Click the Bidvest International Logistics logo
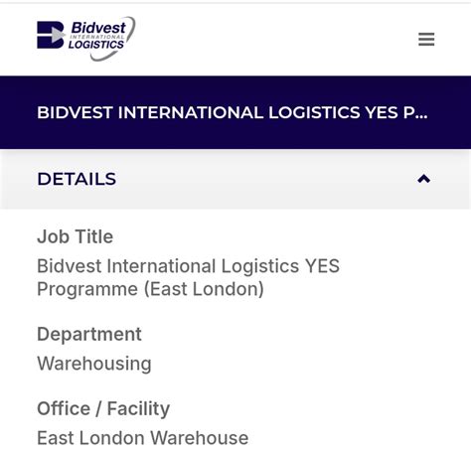The width and height of the screenshot is (471, 455). (x=86, y=39)
